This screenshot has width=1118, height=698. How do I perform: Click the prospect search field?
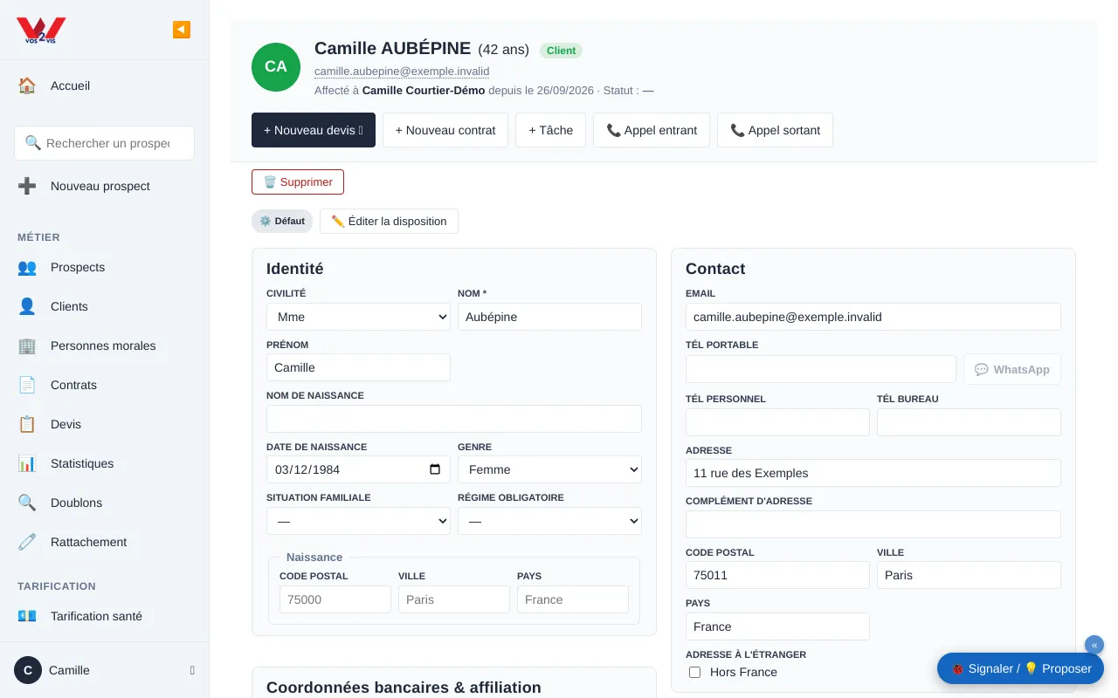click(104, 143)
